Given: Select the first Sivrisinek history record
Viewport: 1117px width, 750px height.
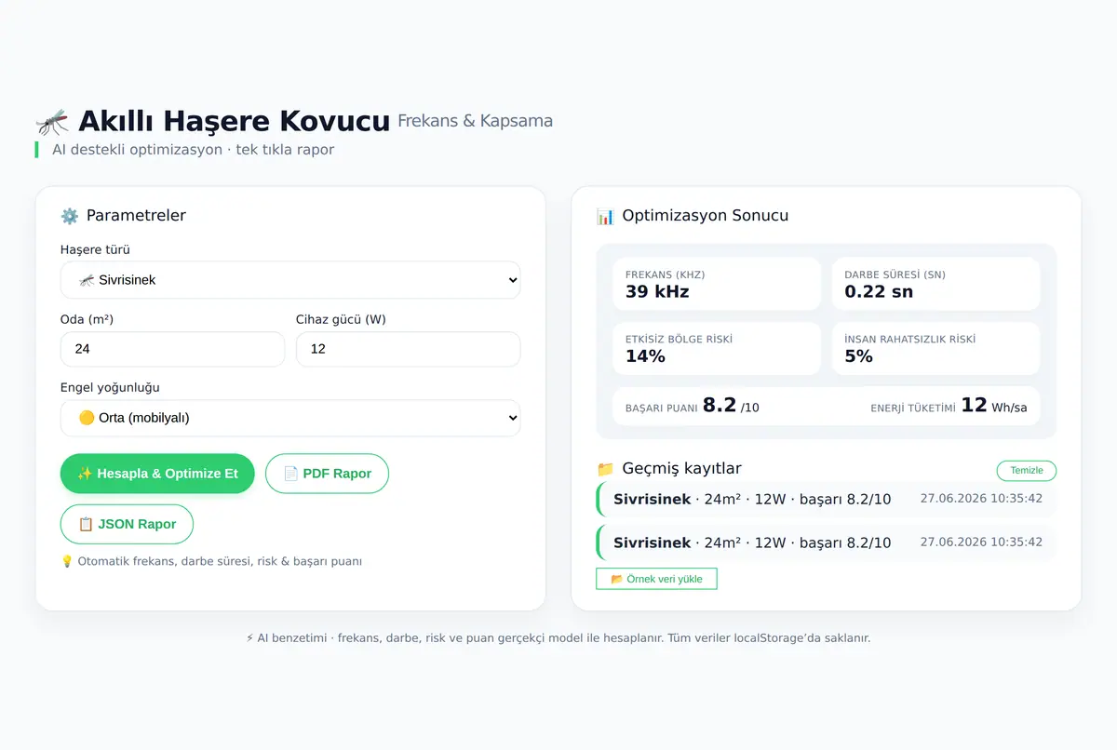Looking at the screenshot, I should (x=827, y=499).
